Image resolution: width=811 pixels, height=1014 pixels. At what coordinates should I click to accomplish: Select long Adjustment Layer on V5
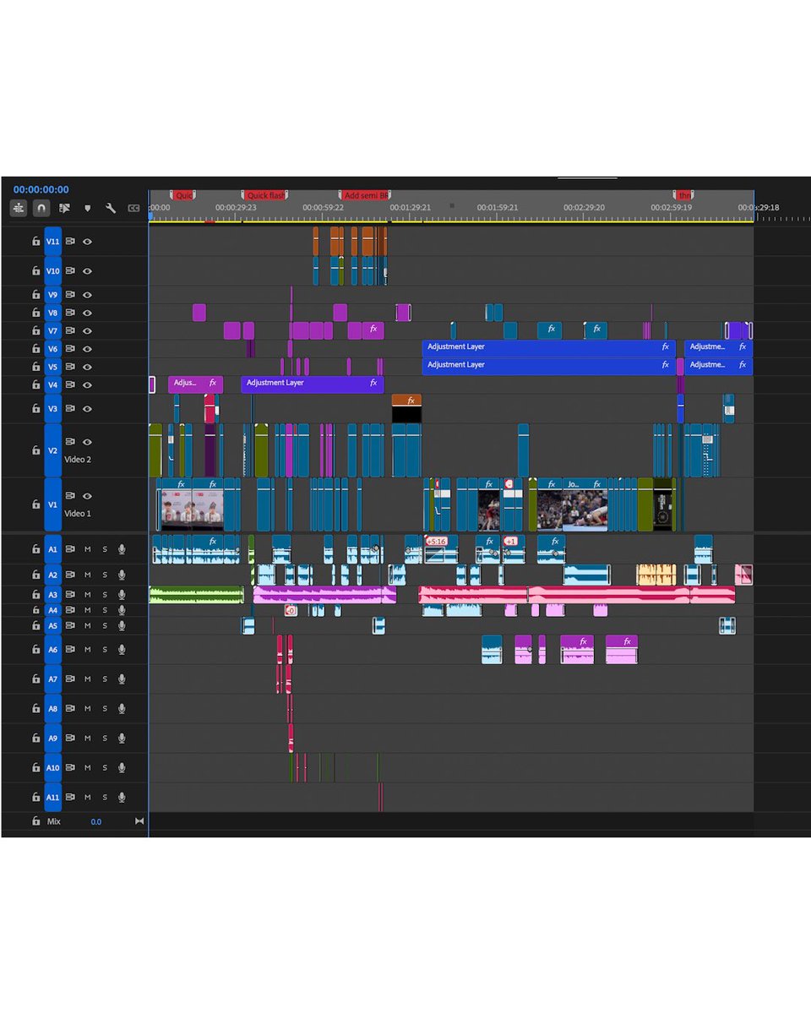pyautogui.click(x=548, y=365)
